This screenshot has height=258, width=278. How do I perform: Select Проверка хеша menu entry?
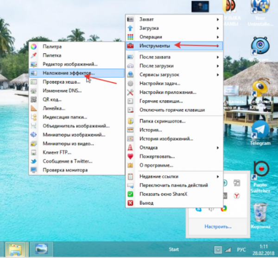coord(77,82)
